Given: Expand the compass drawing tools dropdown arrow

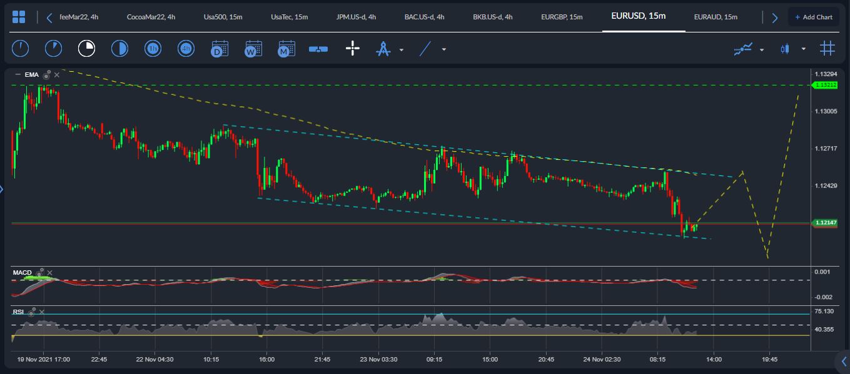Looking at the screenshot, I should point(402,49).
